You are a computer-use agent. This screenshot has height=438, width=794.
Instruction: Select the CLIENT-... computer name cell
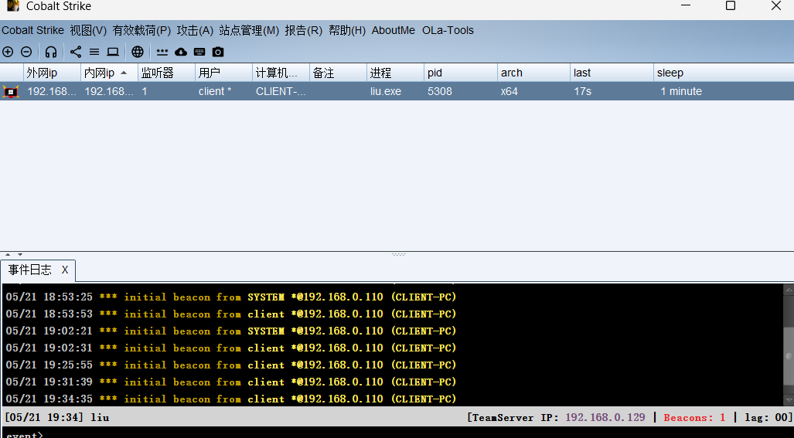[x=281, y=92]
